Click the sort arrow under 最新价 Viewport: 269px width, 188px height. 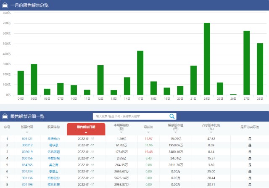point(148,132)
